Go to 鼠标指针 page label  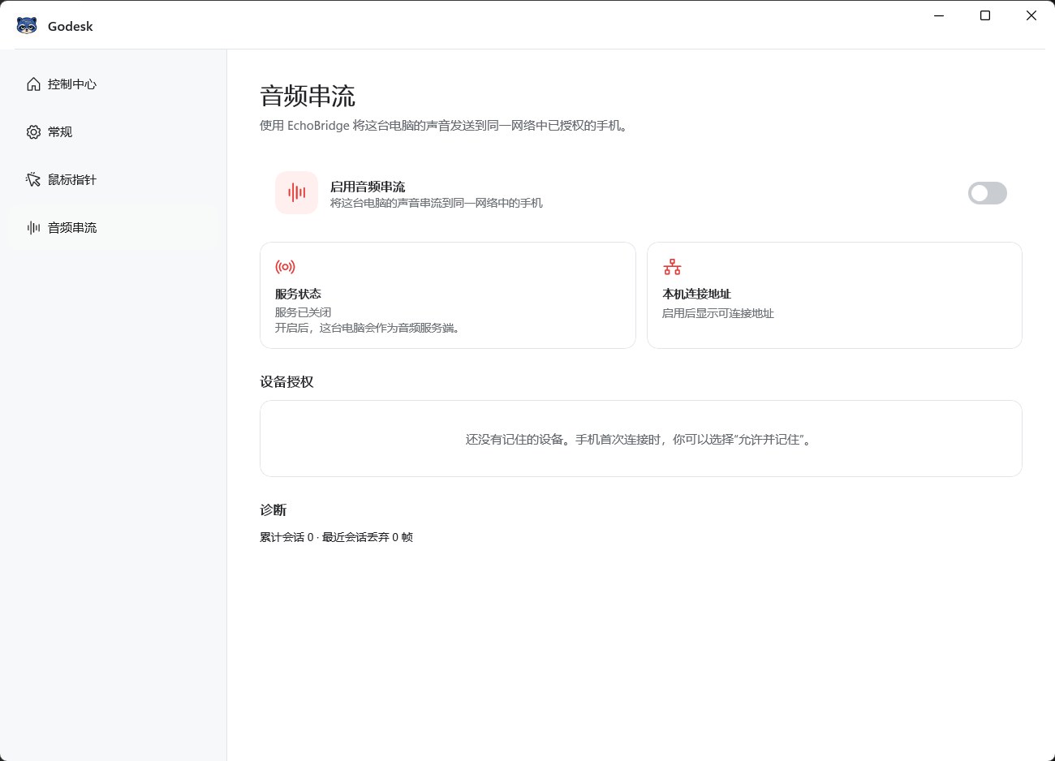click(x=72, y=180)
